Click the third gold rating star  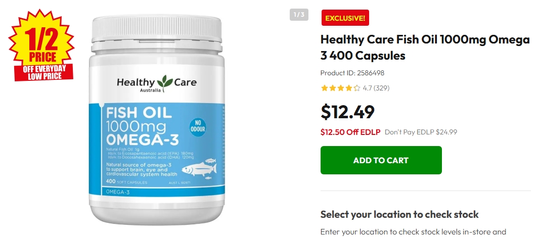click(341, 88)
